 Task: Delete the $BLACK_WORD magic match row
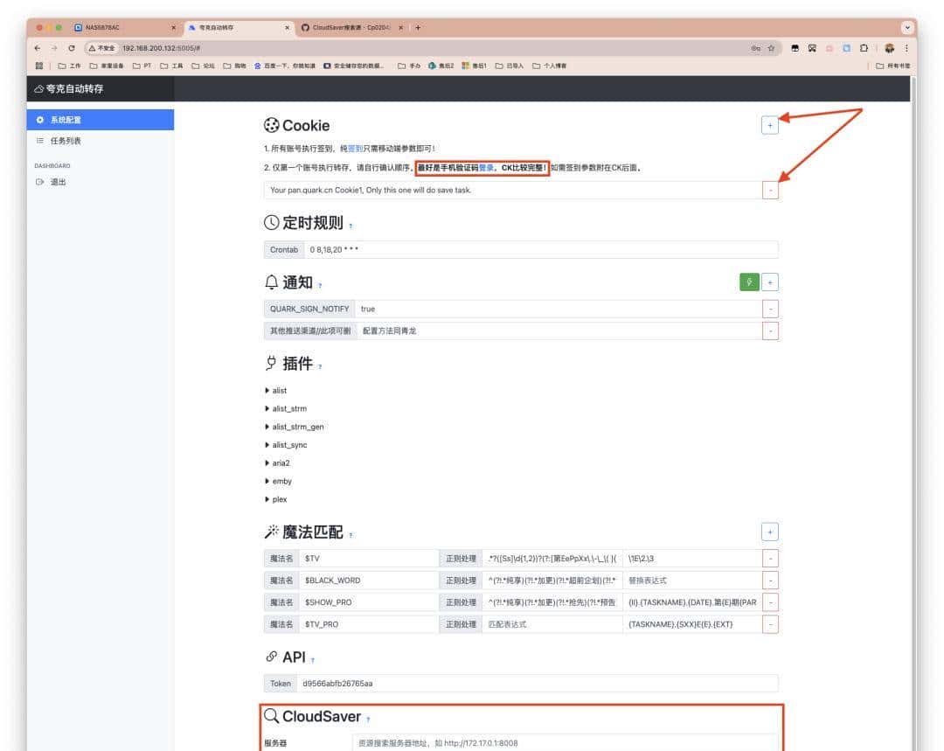[x=770, y=581]
